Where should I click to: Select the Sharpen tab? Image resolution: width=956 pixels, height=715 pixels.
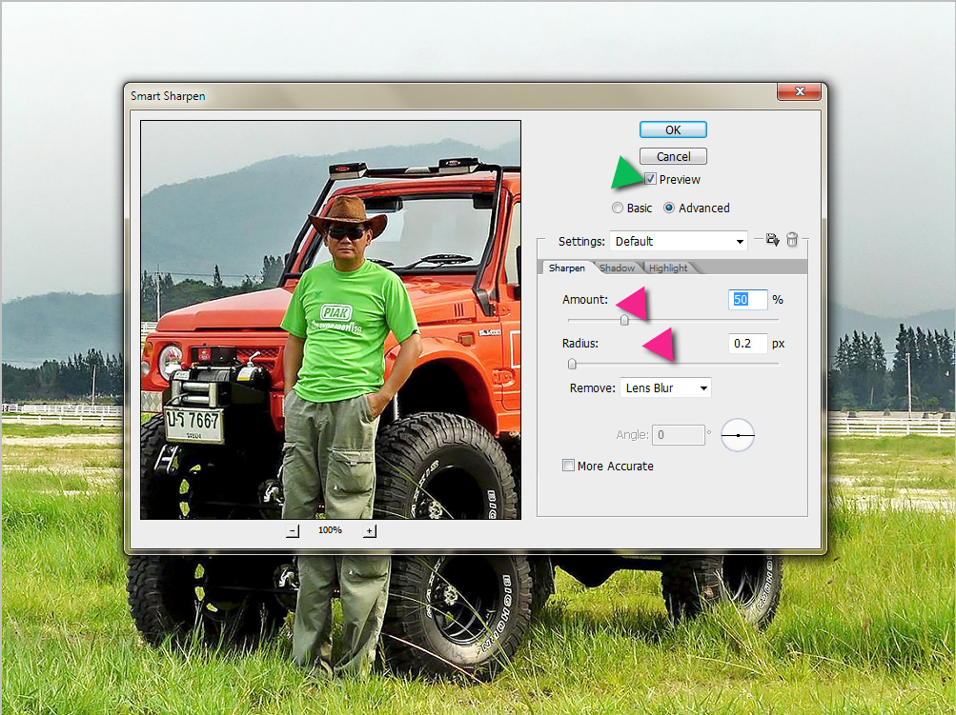pyautogui.click(x=566, y=268)
